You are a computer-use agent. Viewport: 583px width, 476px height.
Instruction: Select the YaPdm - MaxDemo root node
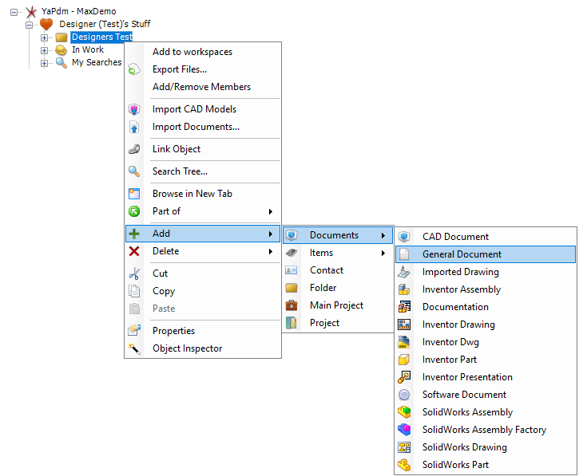[78, 12]
